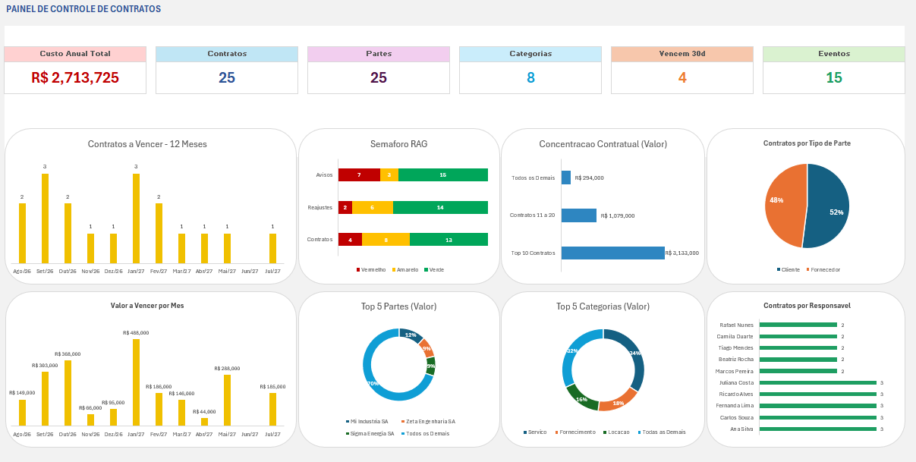Select the R$ 488,000 bar in Valor a Vencer
The width and height of the screenshot is (916, 462).
click(136, 382)
